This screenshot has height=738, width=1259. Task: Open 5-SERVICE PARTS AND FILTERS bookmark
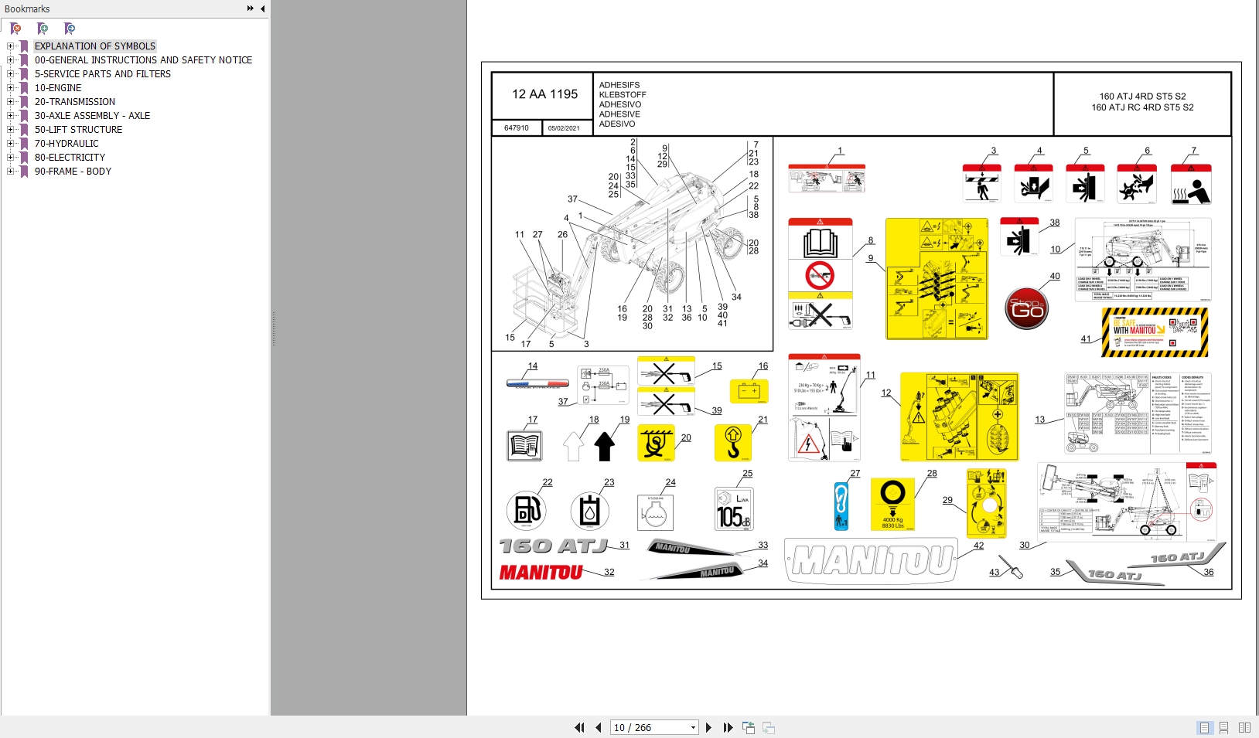point(103,74)
